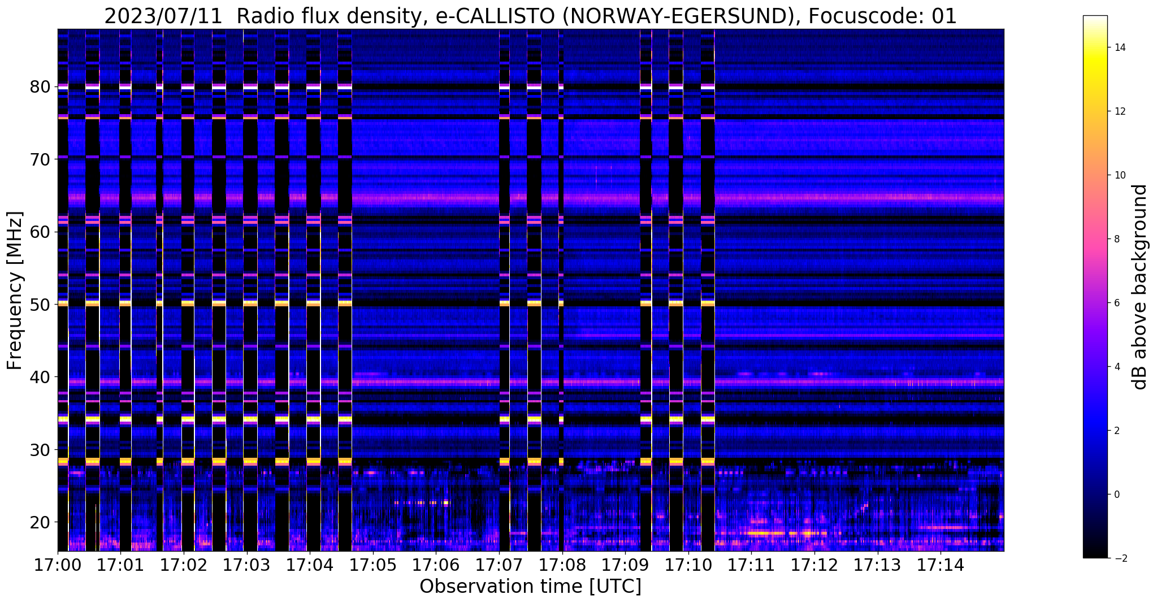Viewport: 1157px width, 603px height.
Task: Click the 40 MHz frequency tick label
Action: tap(40, 377)
